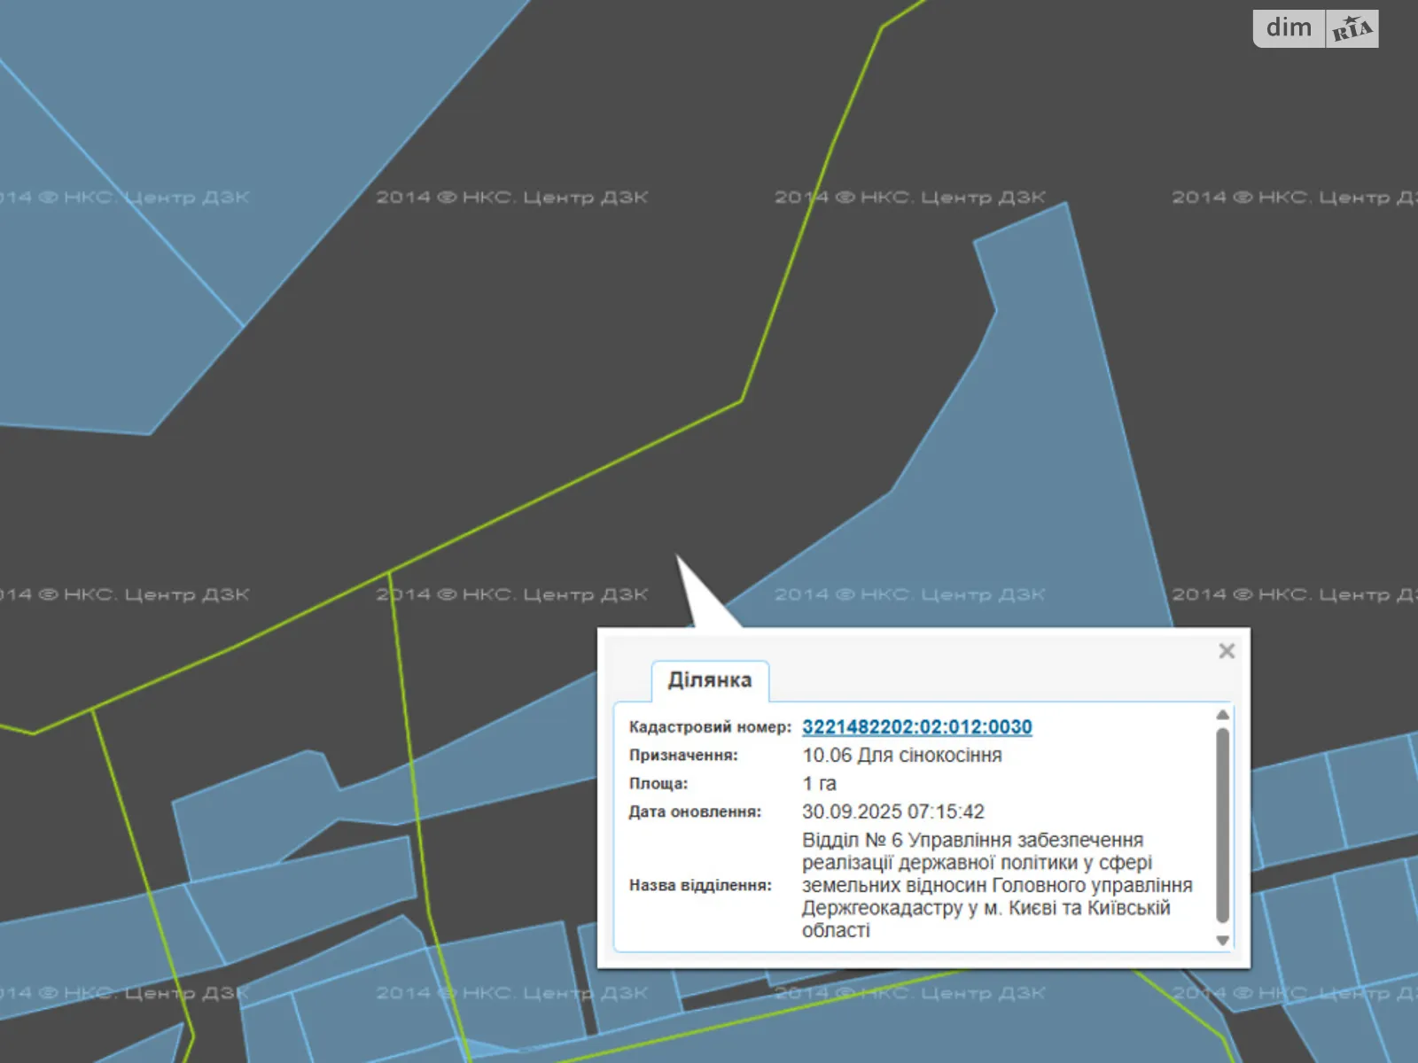Click the popup's pointer tail arrow
1418x1063 pixels.
tap(696, 594)
